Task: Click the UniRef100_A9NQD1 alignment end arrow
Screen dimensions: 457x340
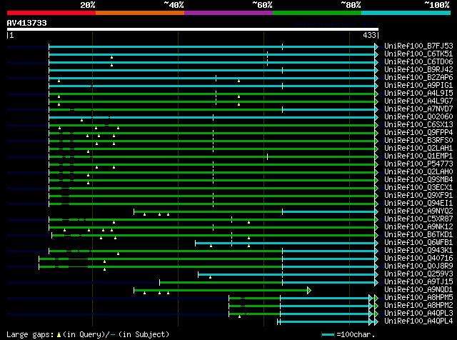Action: 309,290
